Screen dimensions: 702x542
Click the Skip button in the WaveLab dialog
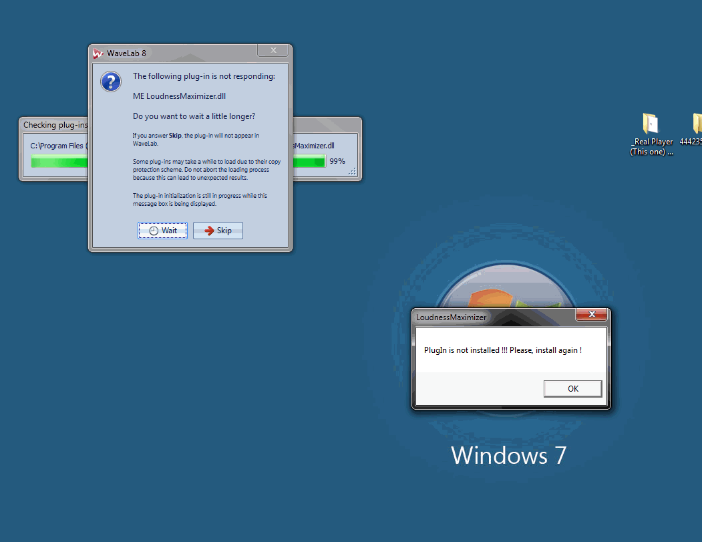[x=218, y=231]
